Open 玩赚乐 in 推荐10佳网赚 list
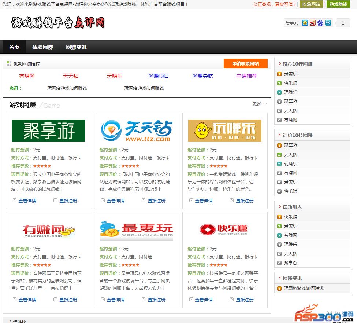The height and width of the screenshot is (323, 357). pos(290,92)
